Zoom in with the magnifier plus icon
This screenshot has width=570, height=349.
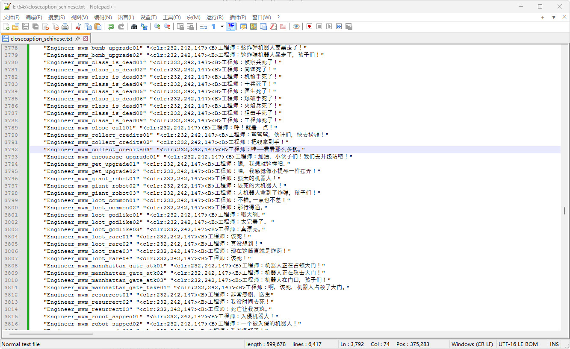click(157, 26)
